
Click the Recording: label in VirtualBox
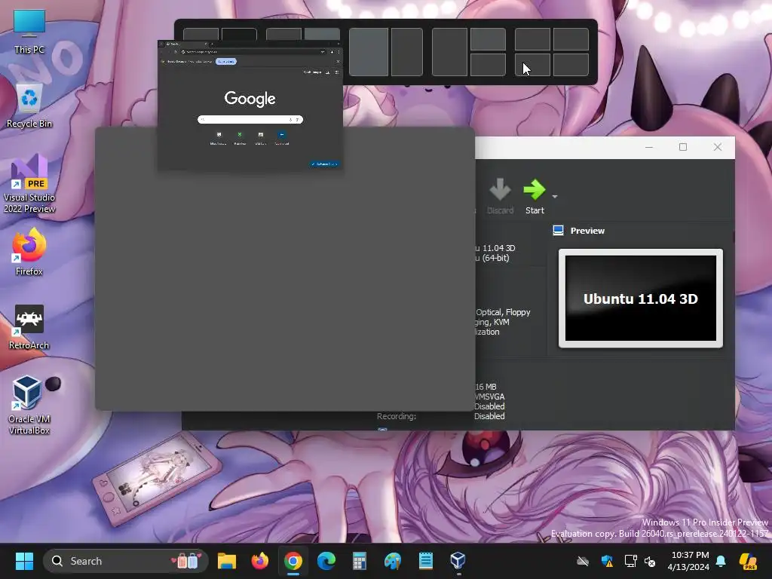pos(397,416)
